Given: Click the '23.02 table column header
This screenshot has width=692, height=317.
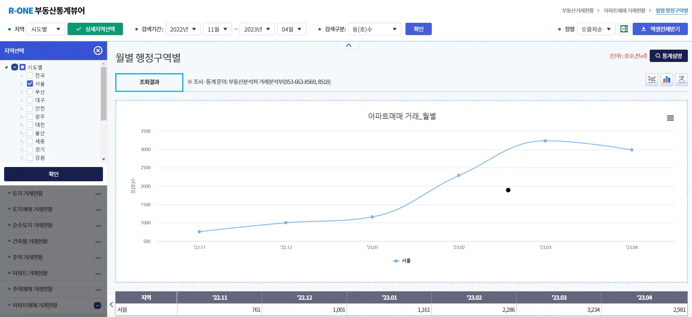Looking at the screenshot, I should tap(474, 298).
